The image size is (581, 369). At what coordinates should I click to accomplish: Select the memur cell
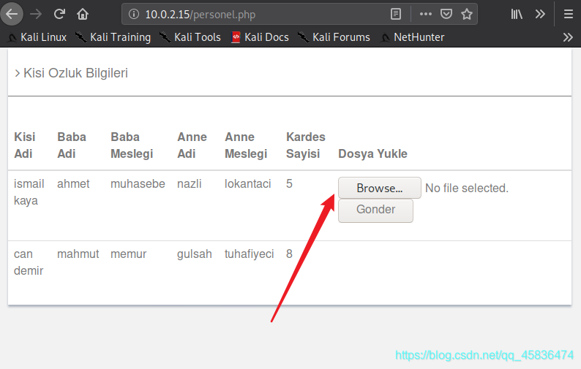click(129, 254)
